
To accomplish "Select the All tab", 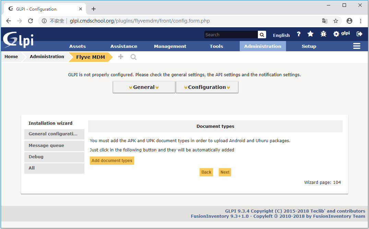I will (x=54, y=168).
